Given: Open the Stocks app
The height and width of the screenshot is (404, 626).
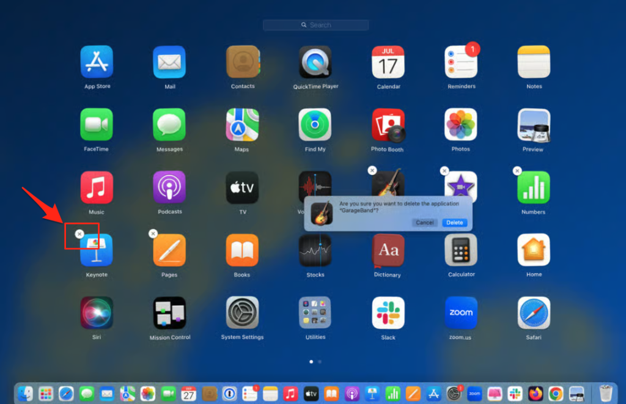Looking at the screenshot, I should 315,251.
